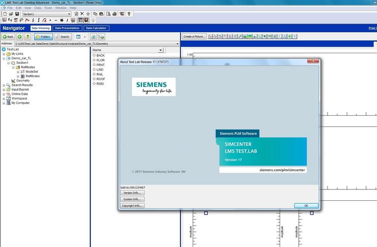Click System Info button in About dialog

coord(132,199)
